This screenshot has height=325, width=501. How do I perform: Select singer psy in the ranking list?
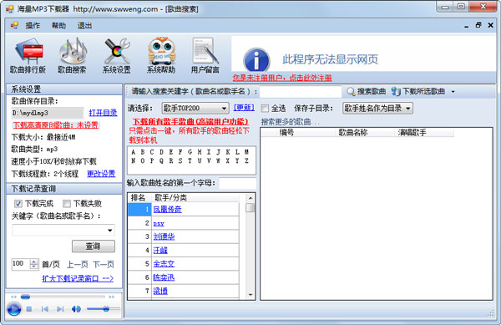click(159, 224)
